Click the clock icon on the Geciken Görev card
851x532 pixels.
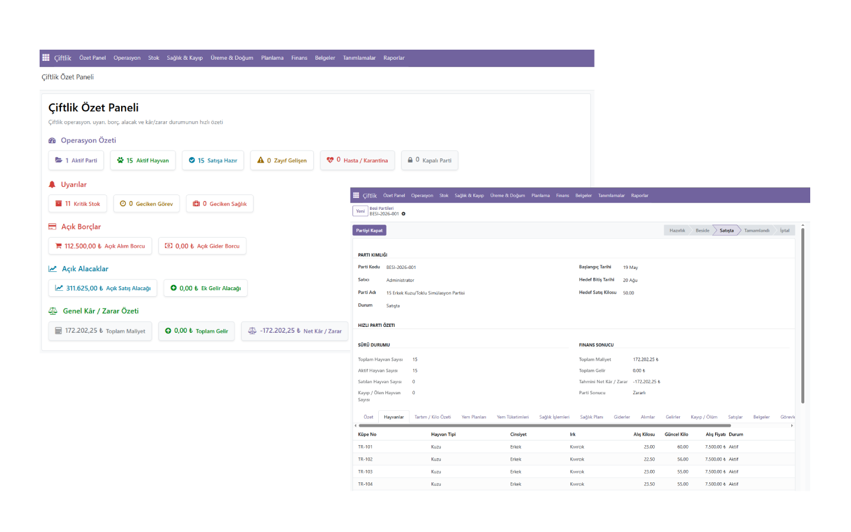[x=123, y=203]
